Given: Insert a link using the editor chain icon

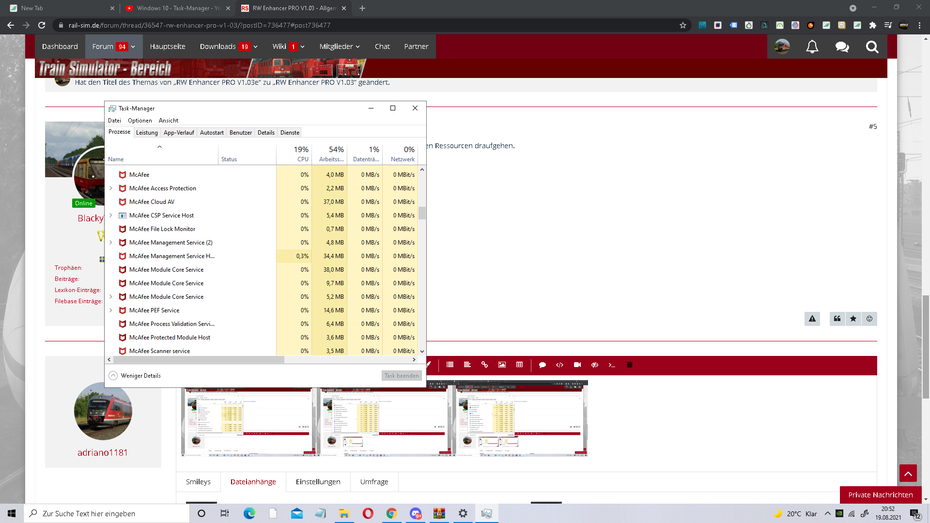Looking at the screenshot, I should (484, 365).
